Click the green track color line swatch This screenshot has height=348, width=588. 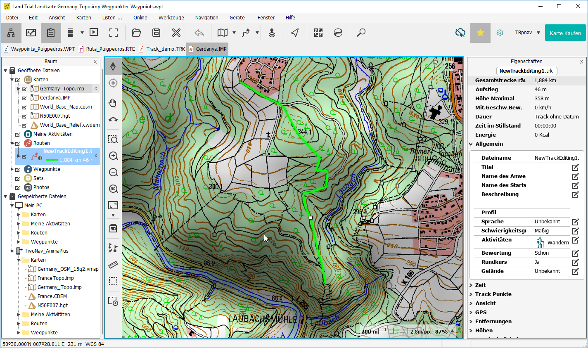(52, 160)
